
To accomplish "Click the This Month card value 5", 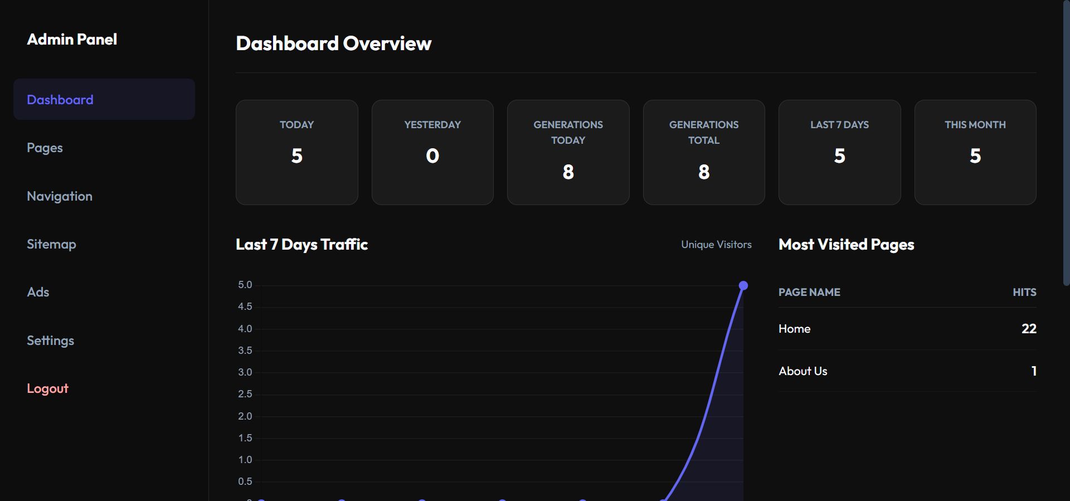I will 975,156.
